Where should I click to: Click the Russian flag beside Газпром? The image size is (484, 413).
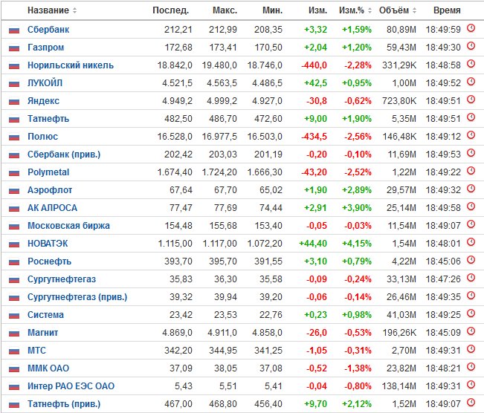tap(14, 48)
